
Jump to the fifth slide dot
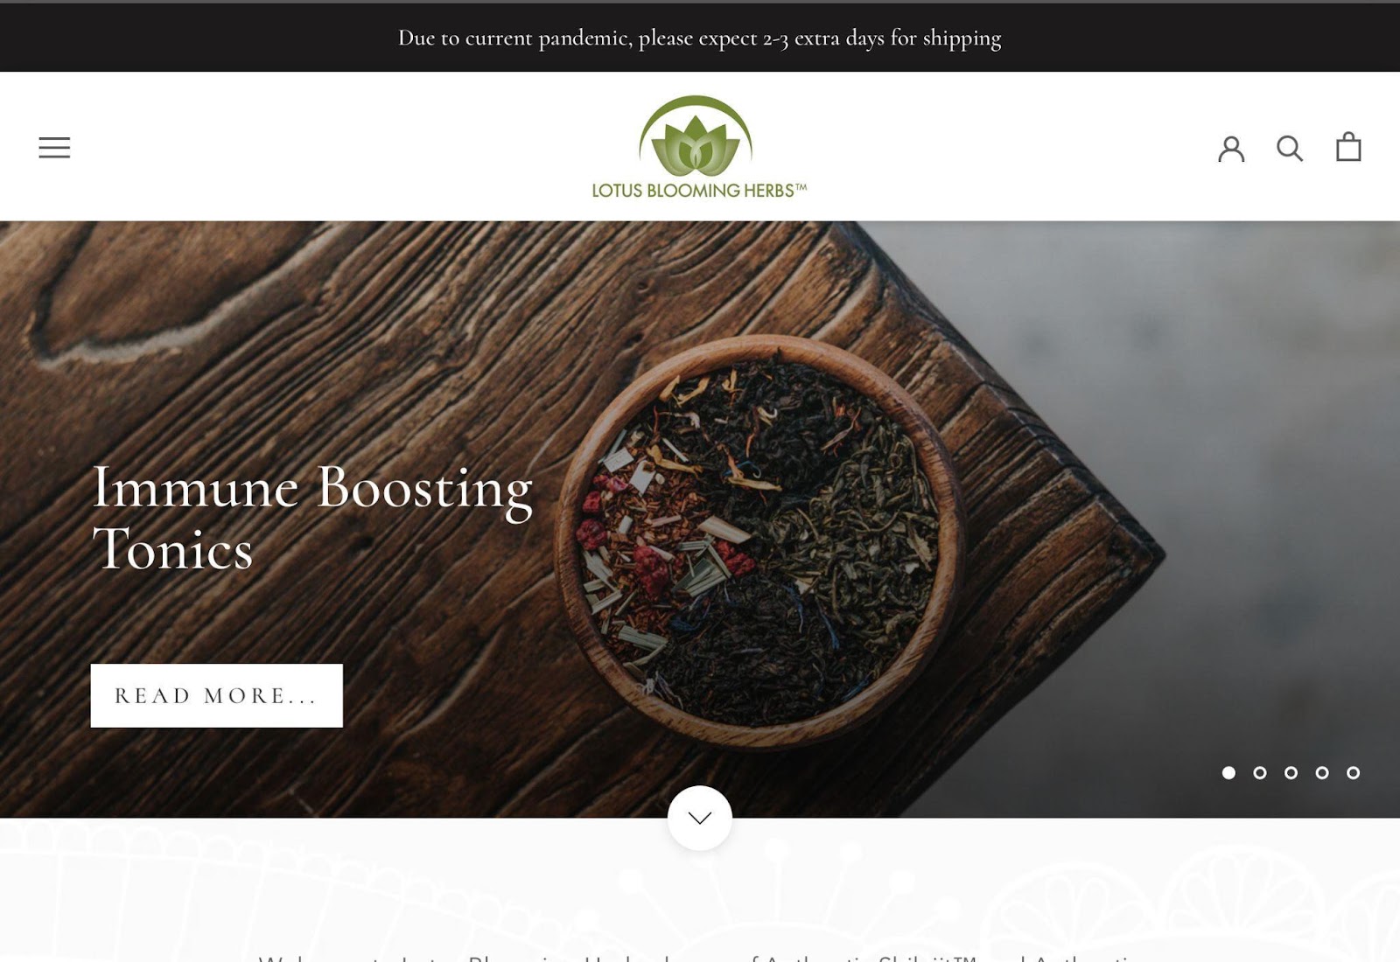pos(1354,772)
